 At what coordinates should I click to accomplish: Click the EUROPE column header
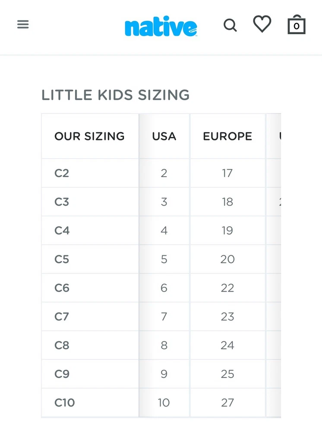[227, 137]
